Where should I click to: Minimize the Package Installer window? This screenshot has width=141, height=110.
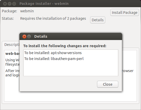click(x=9, y=4)
